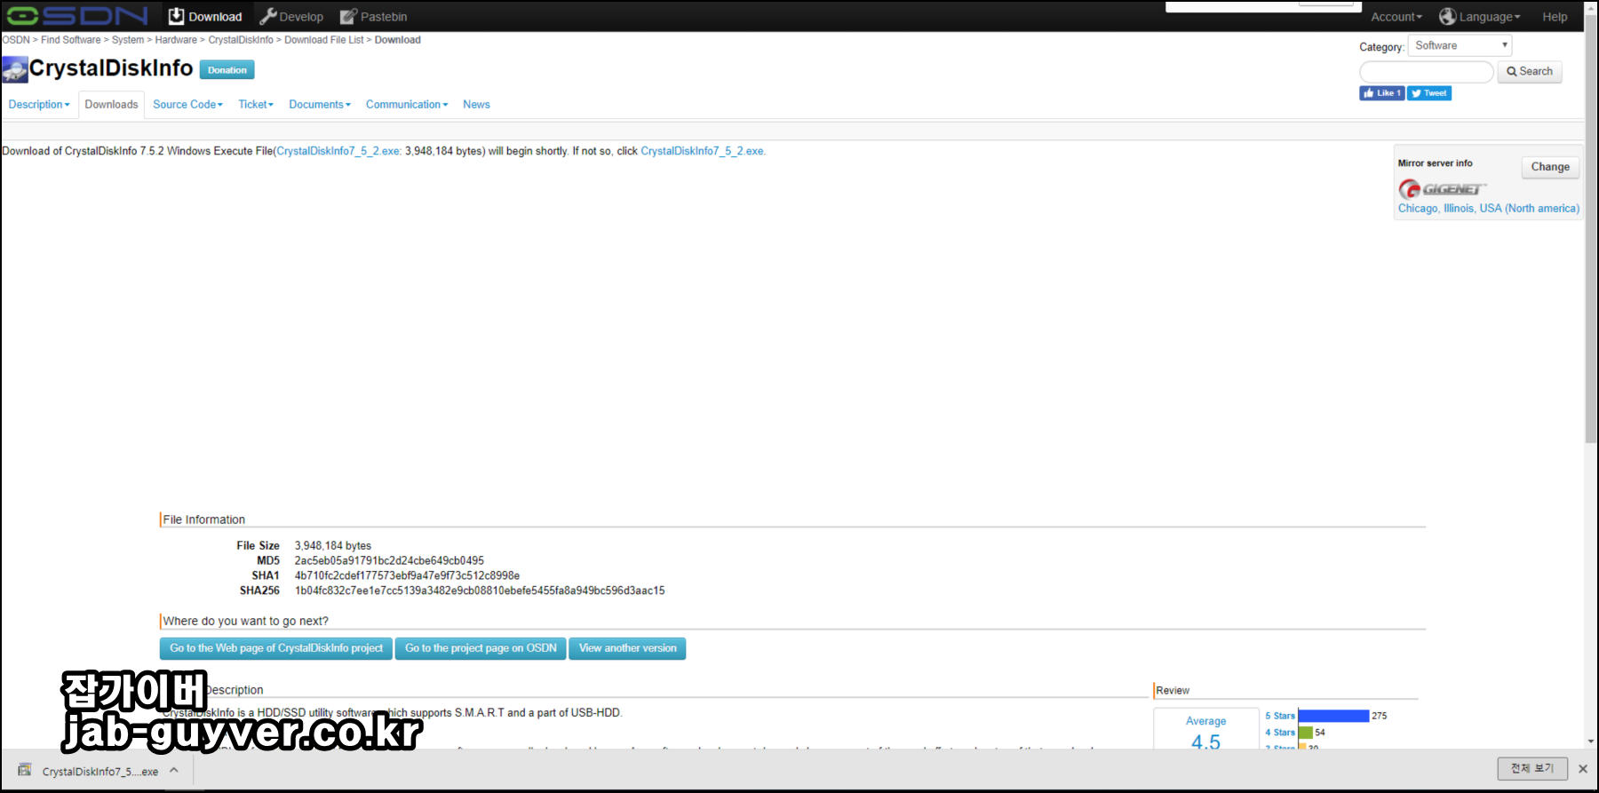Click the Search button

(1530, 72)
